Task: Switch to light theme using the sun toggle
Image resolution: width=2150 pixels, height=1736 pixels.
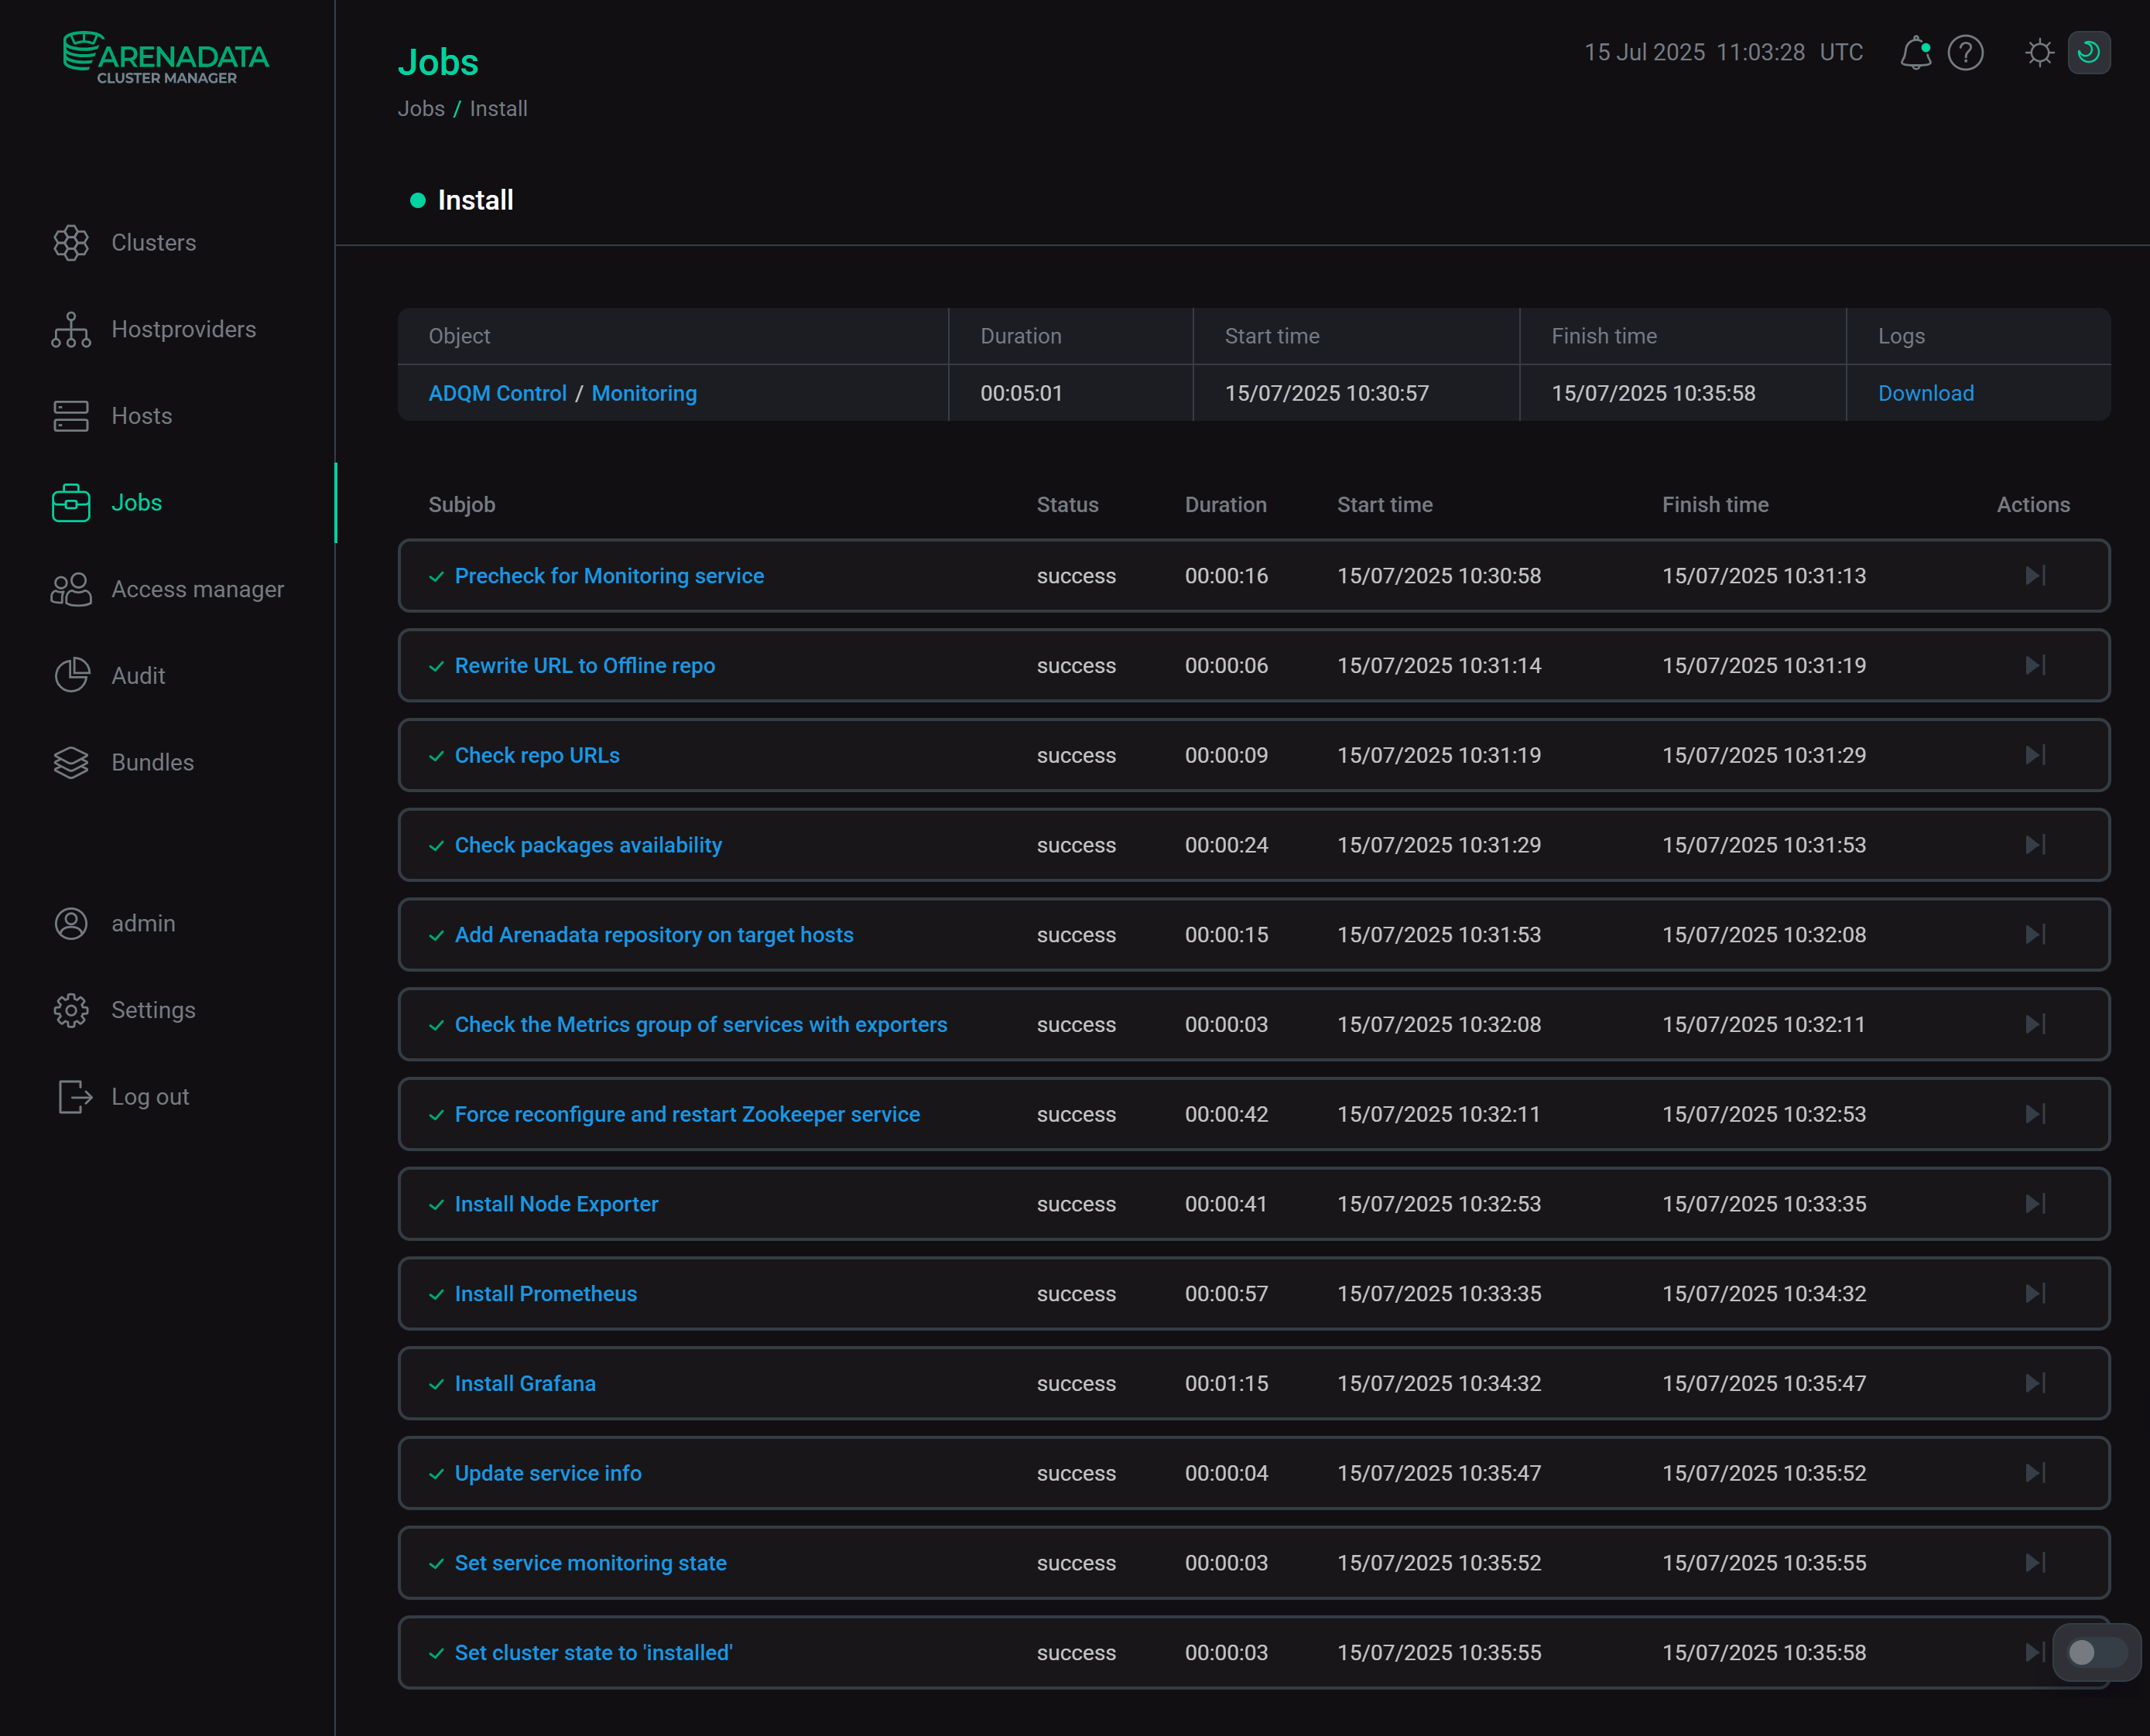Action: [x=2039, y=53]
